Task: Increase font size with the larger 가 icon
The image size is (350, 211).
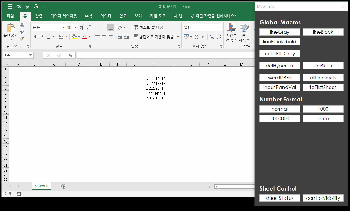Action: coord(82,27)
